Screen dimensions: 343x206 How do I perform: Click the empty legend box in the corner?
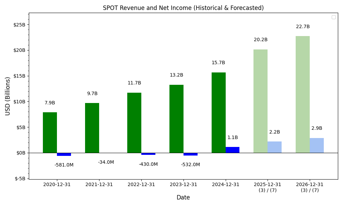coord(334,17)
